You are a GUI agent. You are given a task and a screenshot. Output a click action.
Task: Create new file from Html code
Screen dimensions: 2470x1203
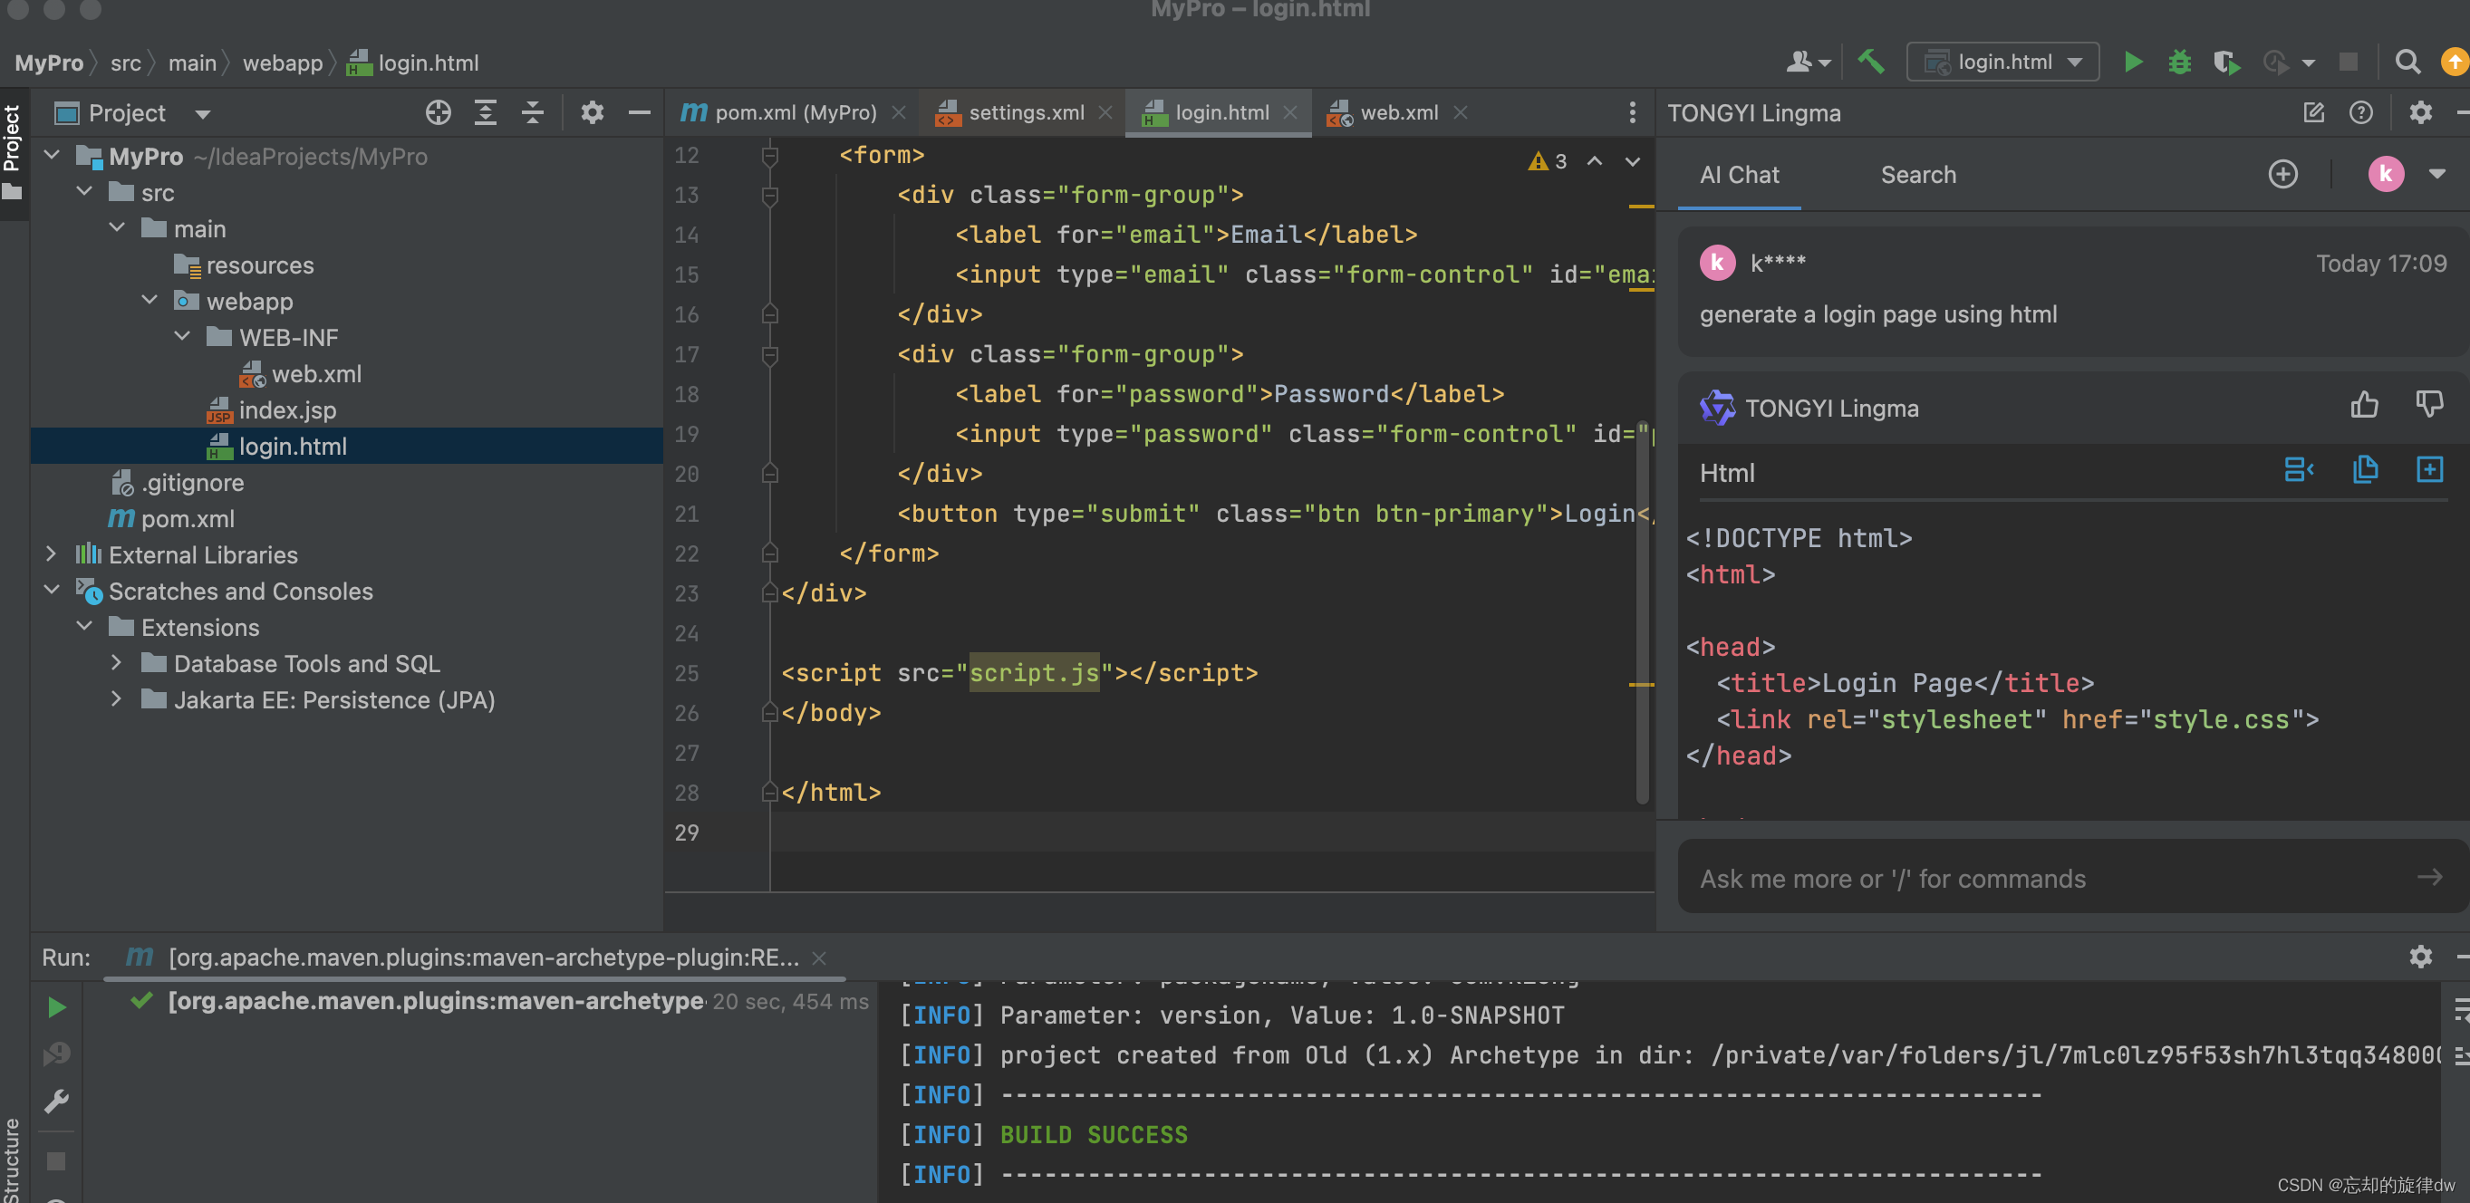tap(2430, 470)
